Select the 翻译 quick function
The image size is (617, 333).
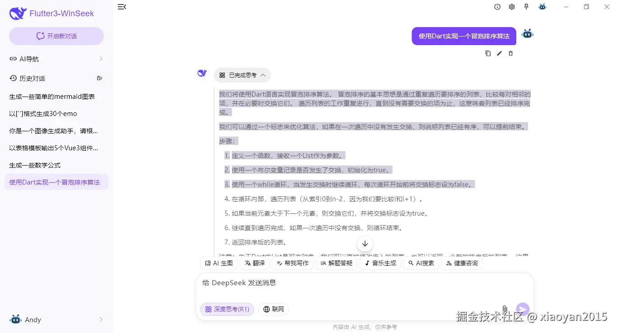point(254,263)
